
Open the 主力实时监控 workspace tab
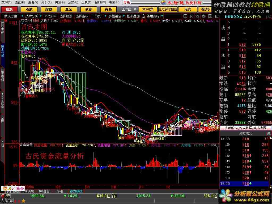coord(168,9)
